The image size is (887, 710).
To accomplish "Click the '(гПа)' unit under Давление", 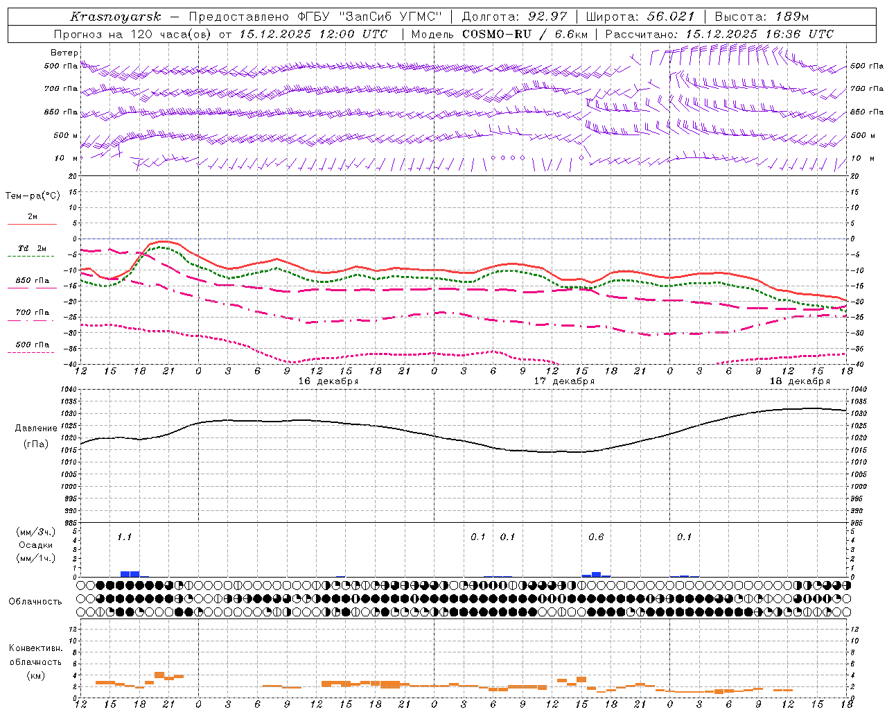I will (x=36, y=444).
